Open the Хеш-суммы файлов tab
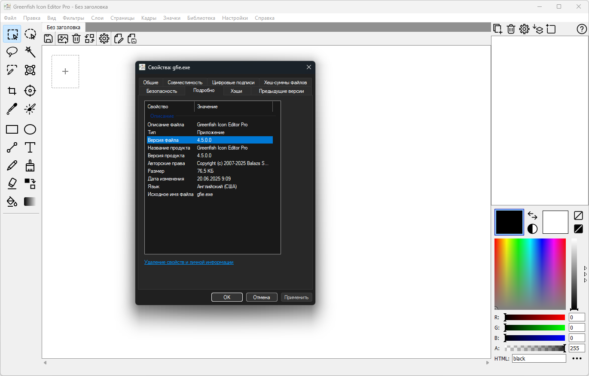589x376 pixels. (x=286, y=83)
